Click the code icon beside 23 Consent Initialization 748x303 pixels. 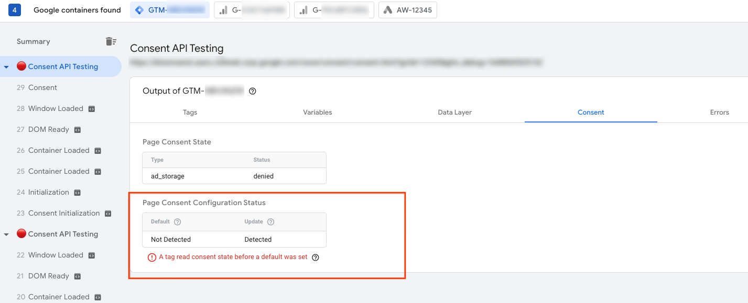tap(108, 214)
